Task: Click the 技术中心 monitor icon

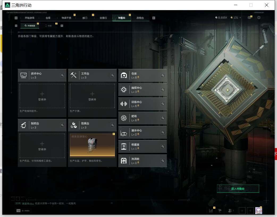Action: [23, 75]
